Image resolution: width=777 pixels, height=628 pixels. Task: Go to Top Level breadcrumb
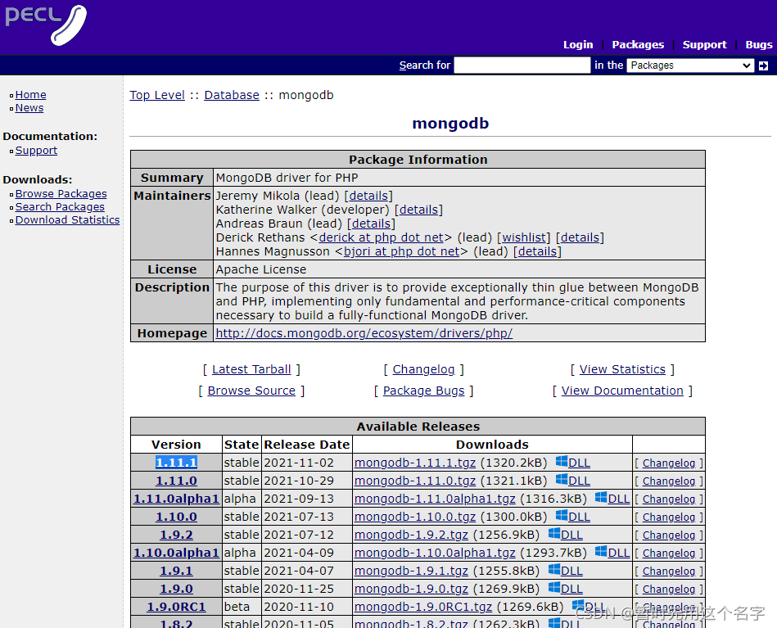157,95
